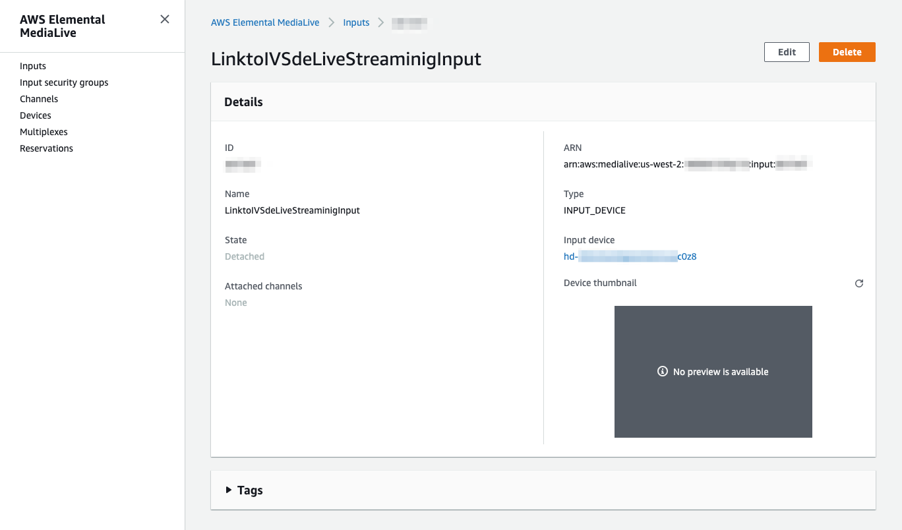Go back to Inputs via the breadcrumb
This screenshot has width=902, height=530.
[356, 22]
